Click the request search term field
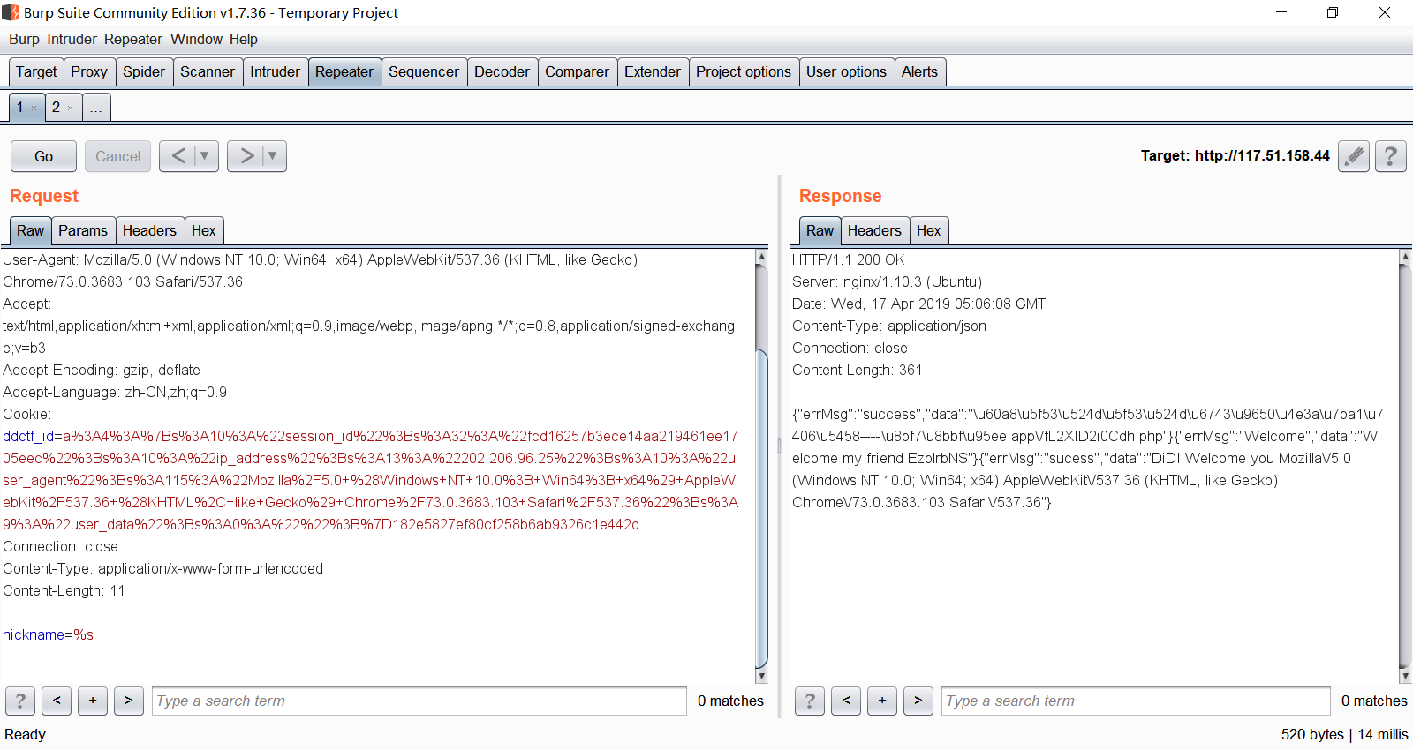The height and width of the screenshot is (750, 1413). [419, 701]
